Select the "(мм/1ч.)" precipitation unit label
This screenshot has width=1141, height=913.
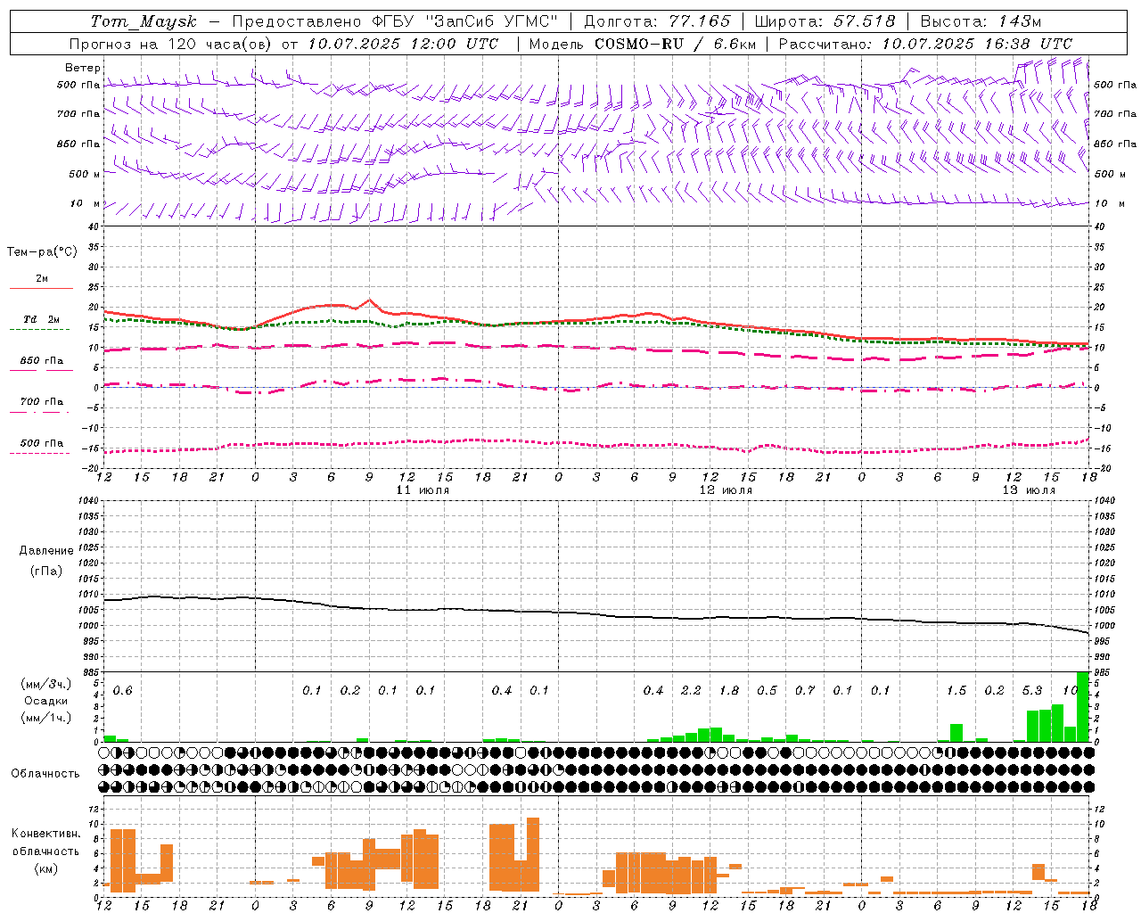pos(46,718)
